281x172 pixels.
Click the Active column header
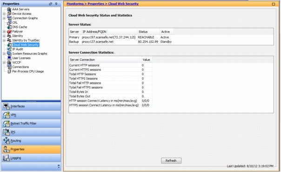166,32
